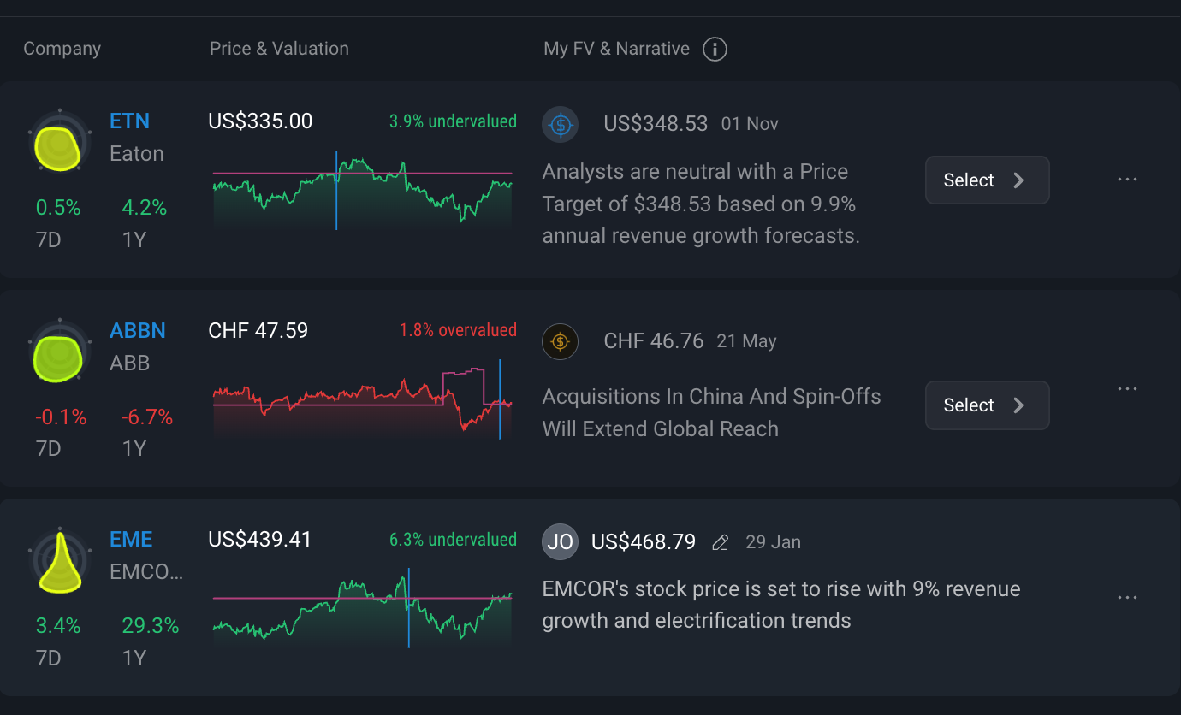The width and height of the screenshot is (1181, 715).
Task: Open the Acquisitions In China narrative text
Action: click(x=711, y=413)
